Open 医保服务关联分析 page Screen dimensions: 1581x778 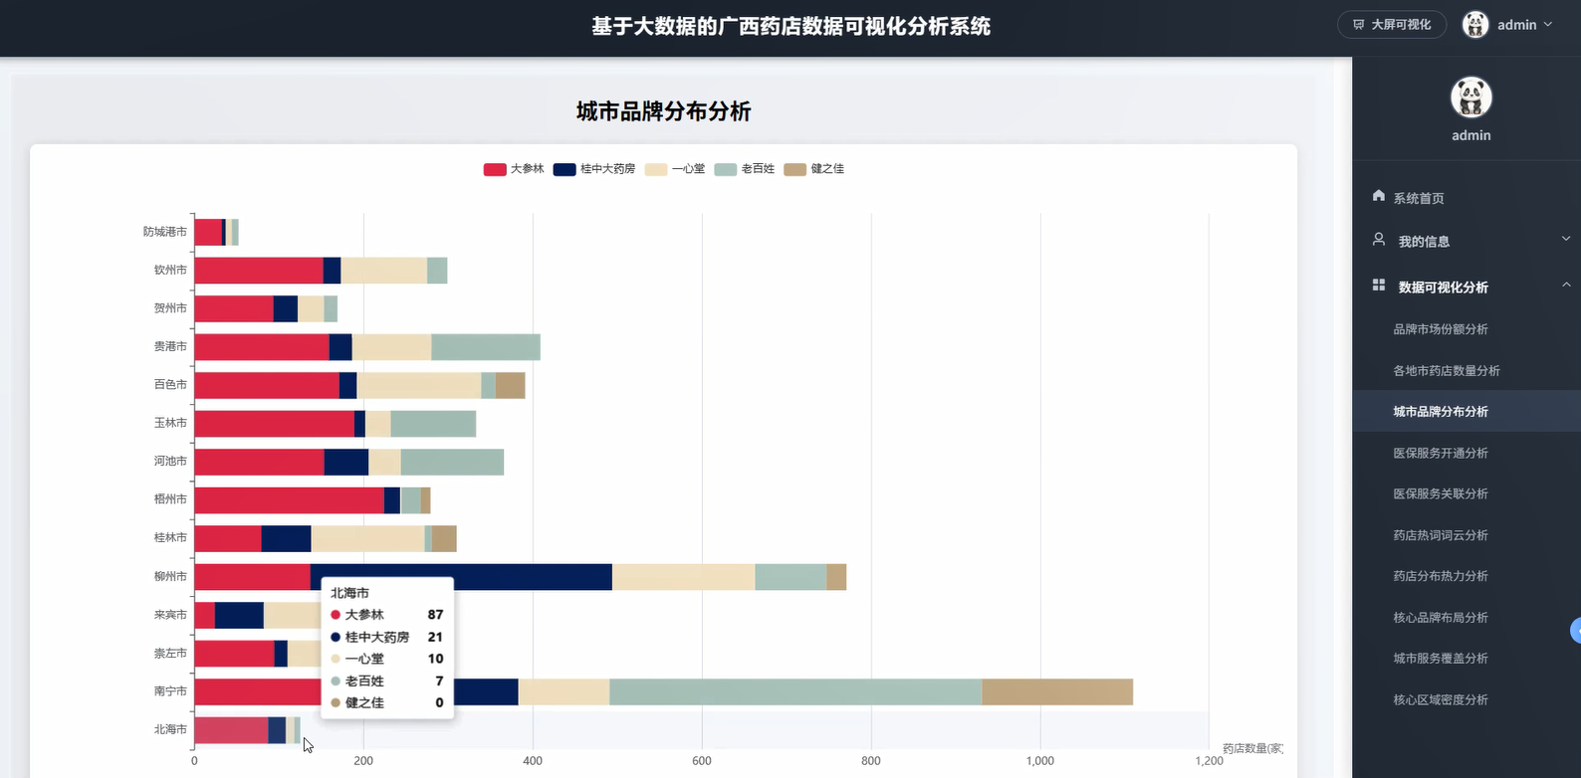(1441, 494)
